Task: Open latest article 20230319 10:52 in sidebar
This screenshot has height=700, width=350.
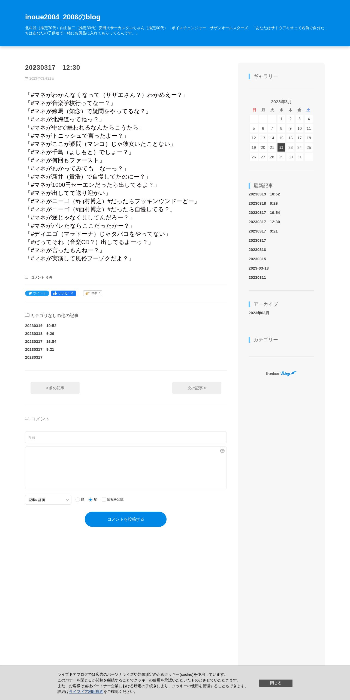Action: [264, 194]
